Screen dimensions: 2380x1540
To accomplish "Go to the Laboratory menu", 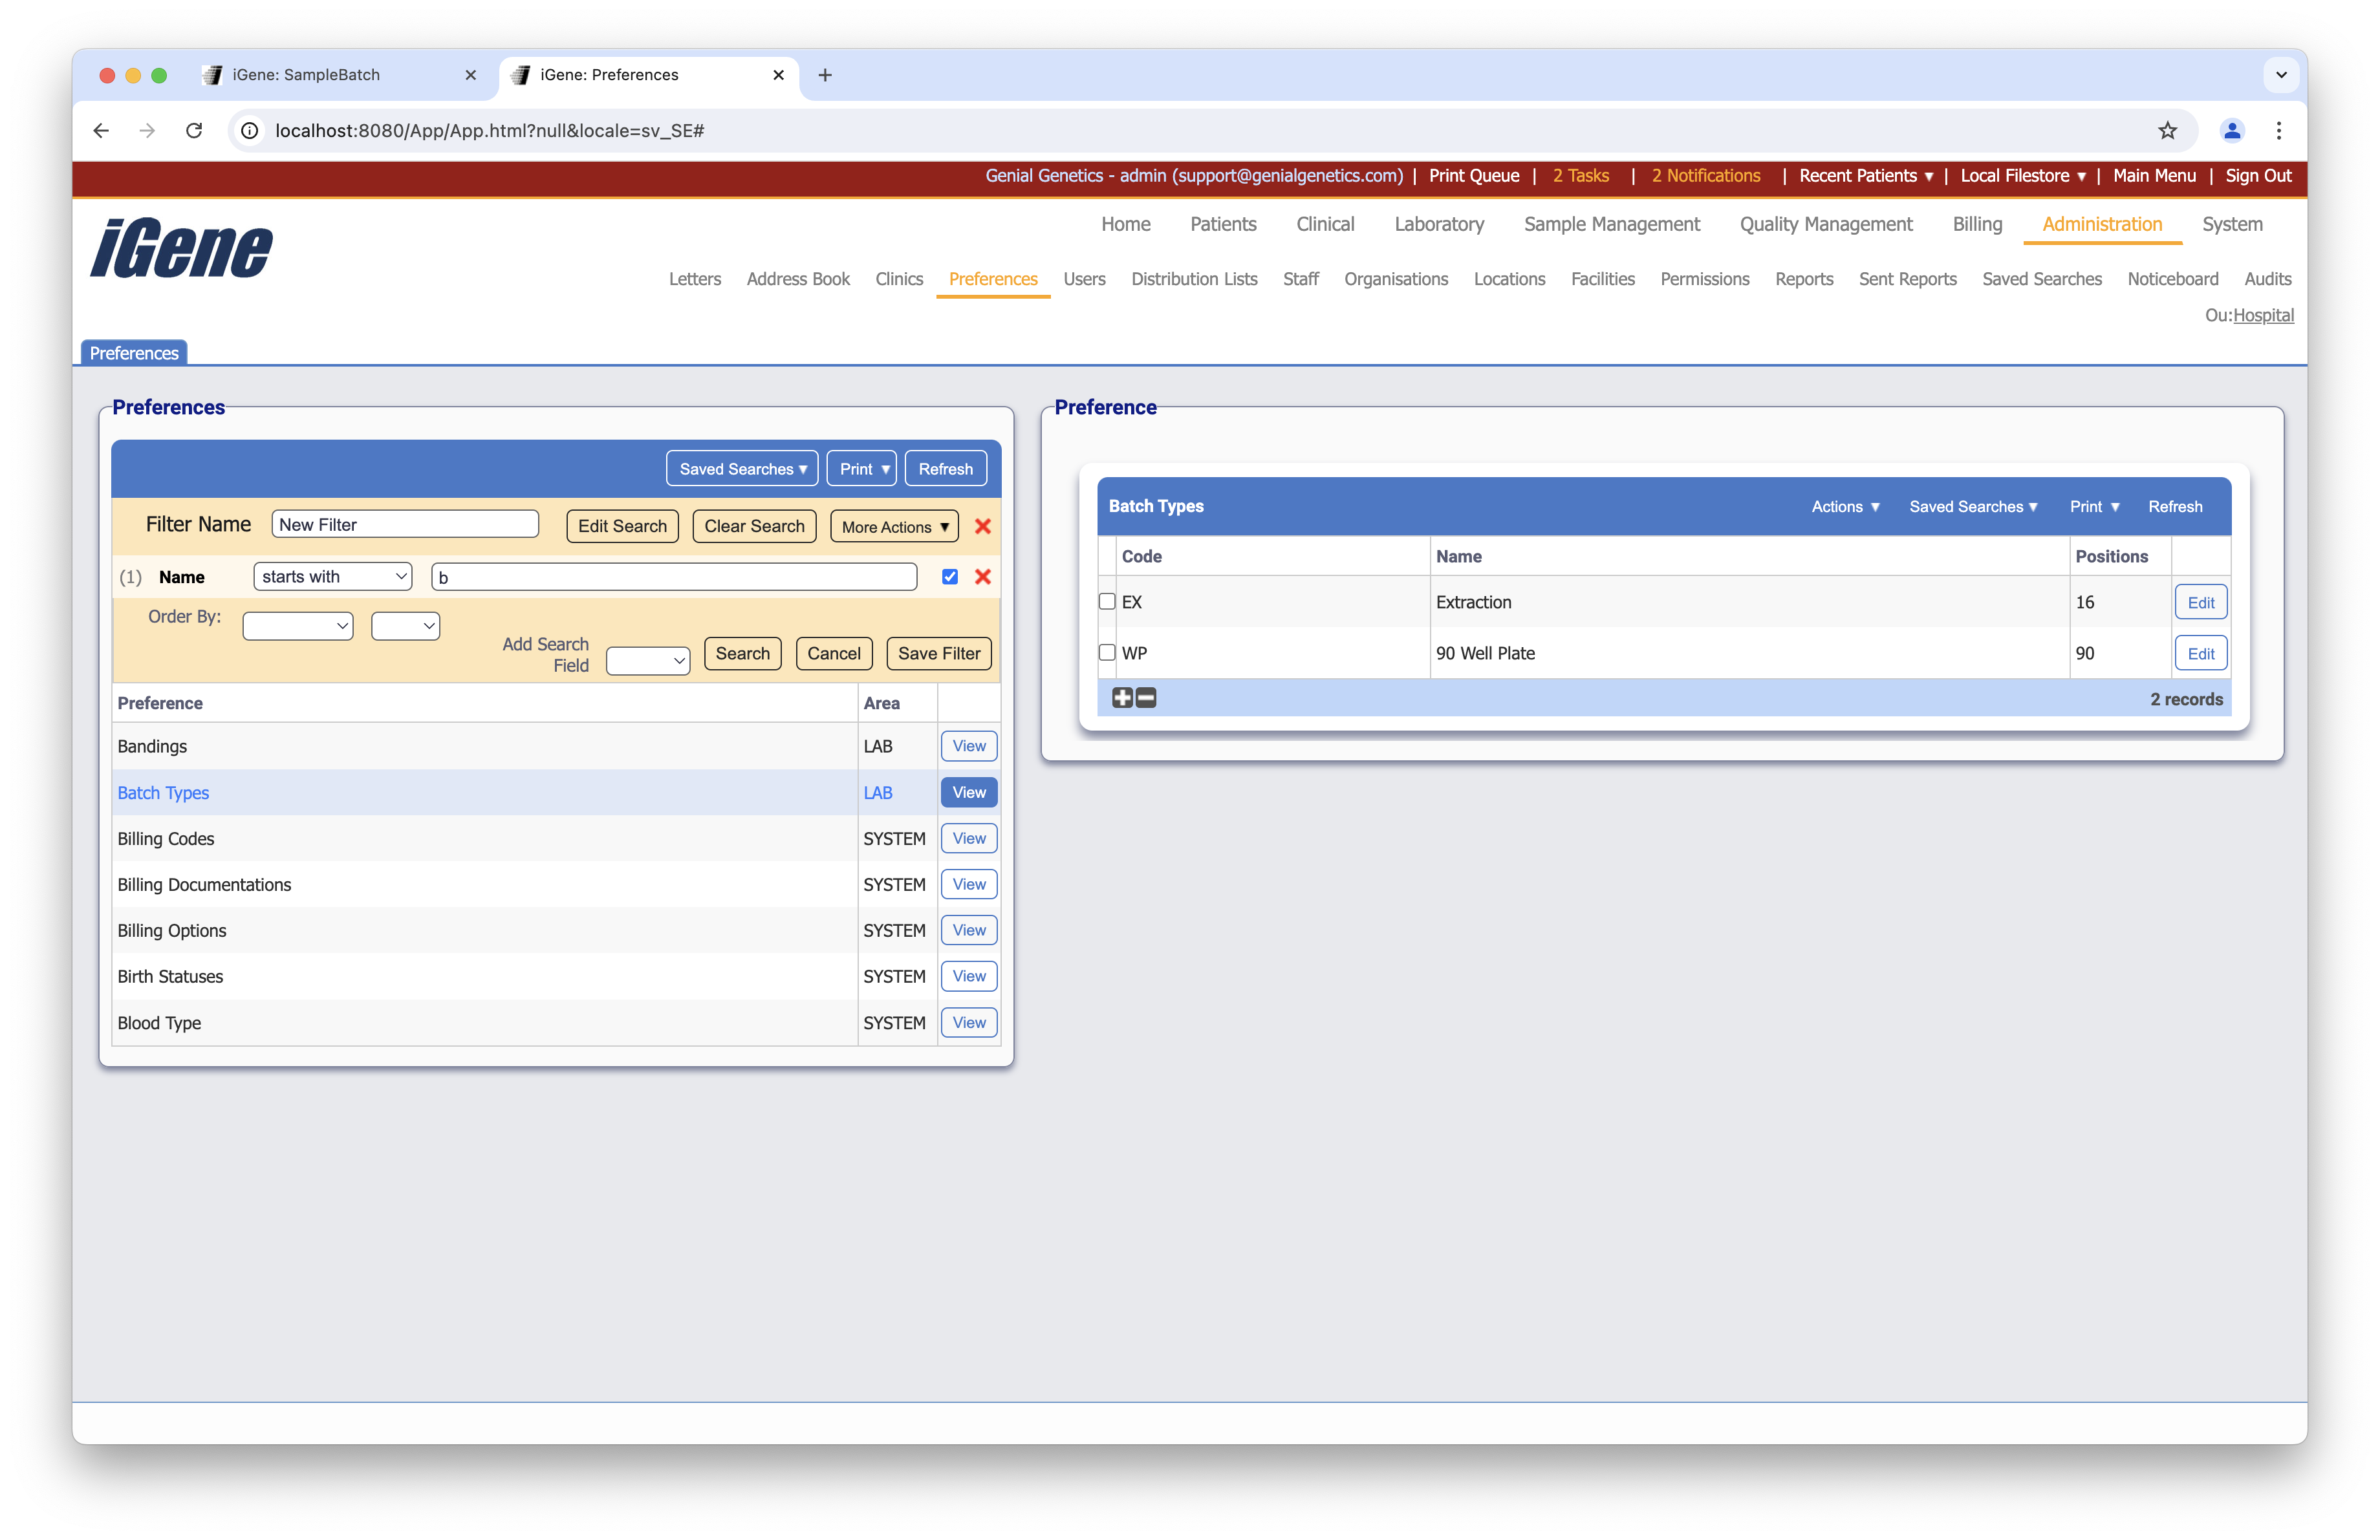I will [x=1438, y=225].
